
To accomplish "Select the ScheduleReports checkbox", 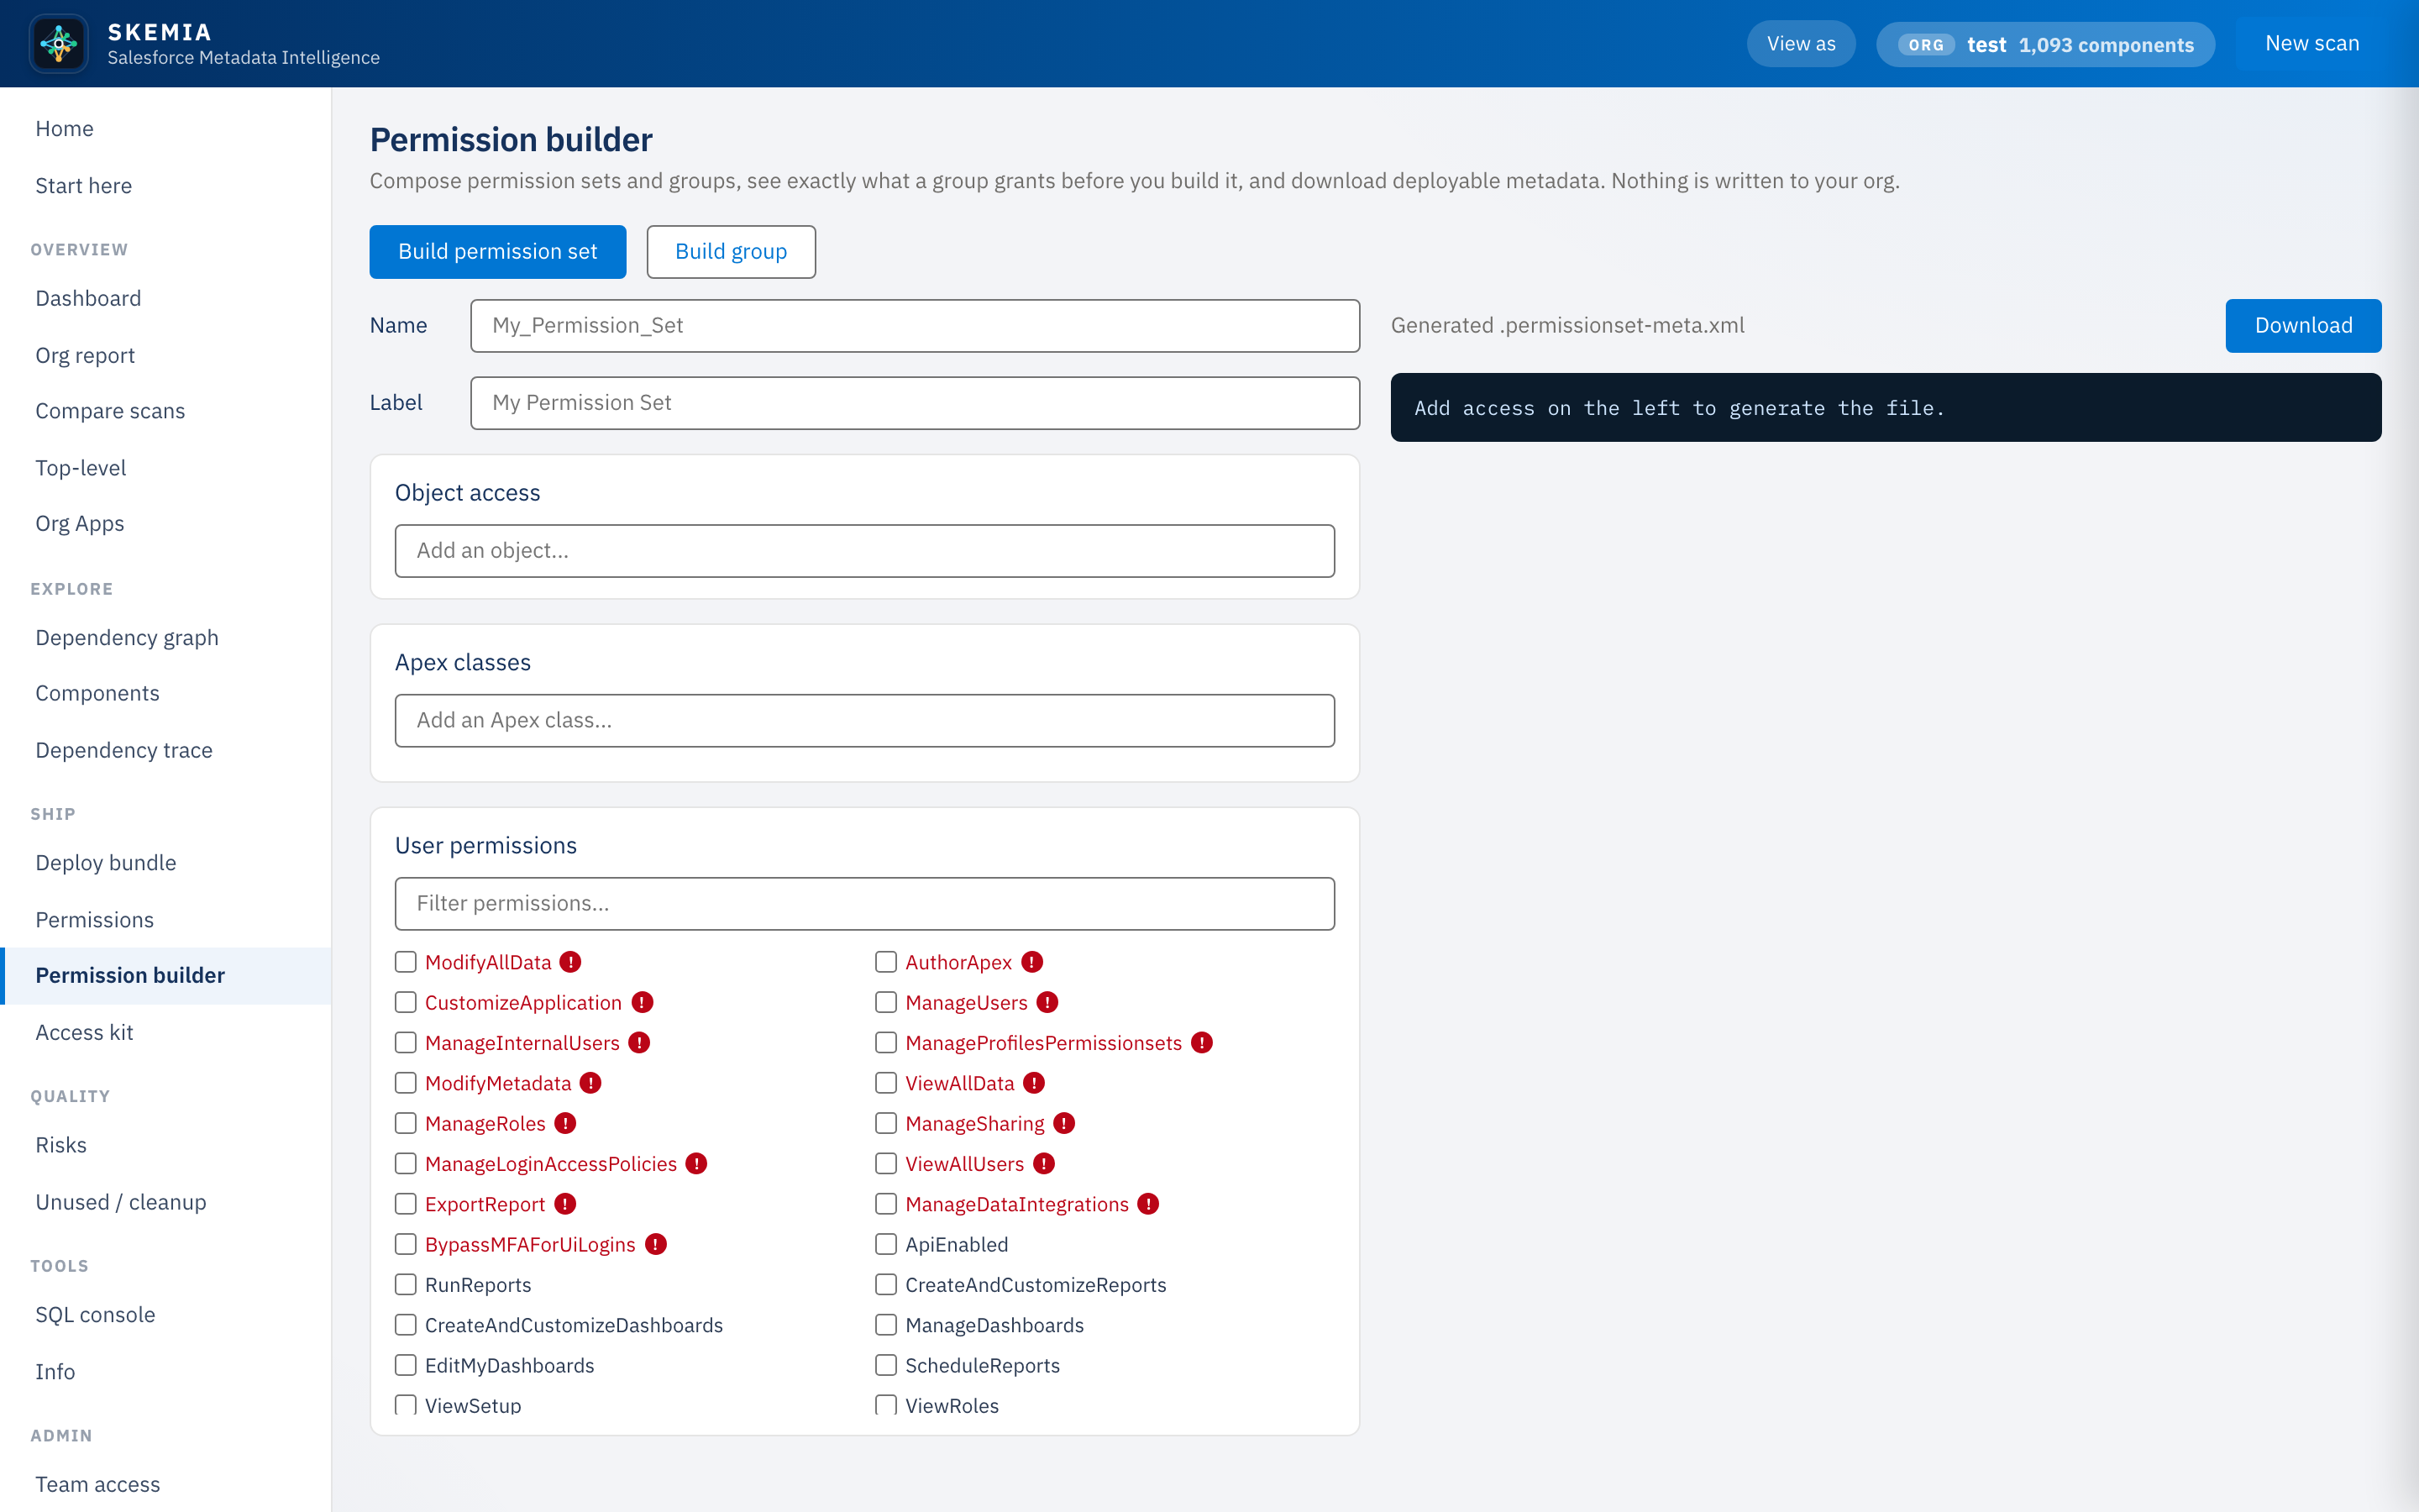I will coord(885,1365).
